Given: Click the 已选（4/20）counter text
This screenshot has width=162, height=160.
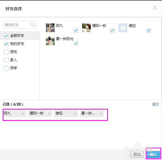Looking at the screenshot, I should [13, 104].
